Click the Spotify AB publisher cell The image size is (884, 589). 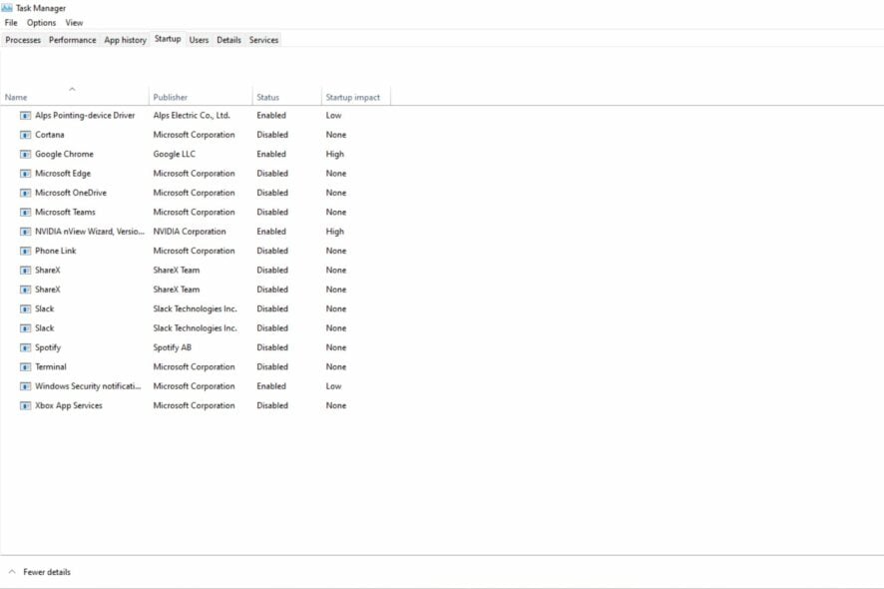pyautogui.click(x=172, y=347)
